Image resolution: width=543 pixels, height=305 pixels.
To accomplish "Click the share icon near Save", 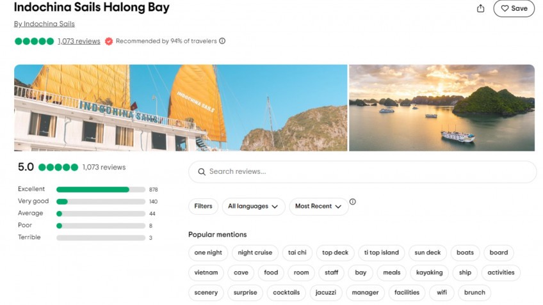I will tap(480, 8).
